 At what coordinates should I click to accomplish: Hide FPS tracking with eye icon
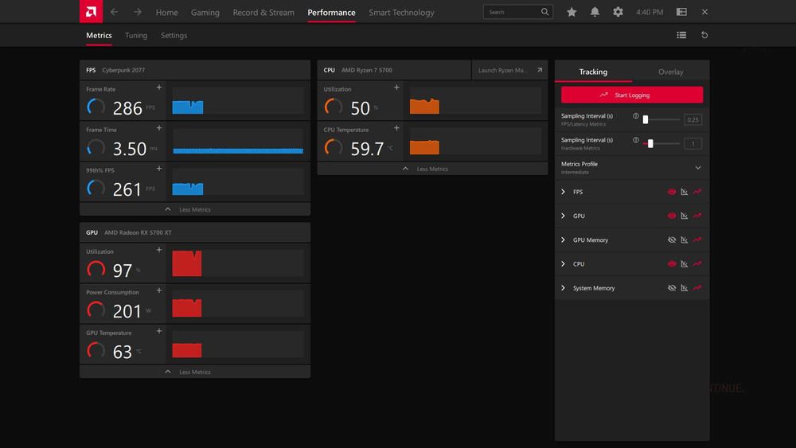coord(672,192)
